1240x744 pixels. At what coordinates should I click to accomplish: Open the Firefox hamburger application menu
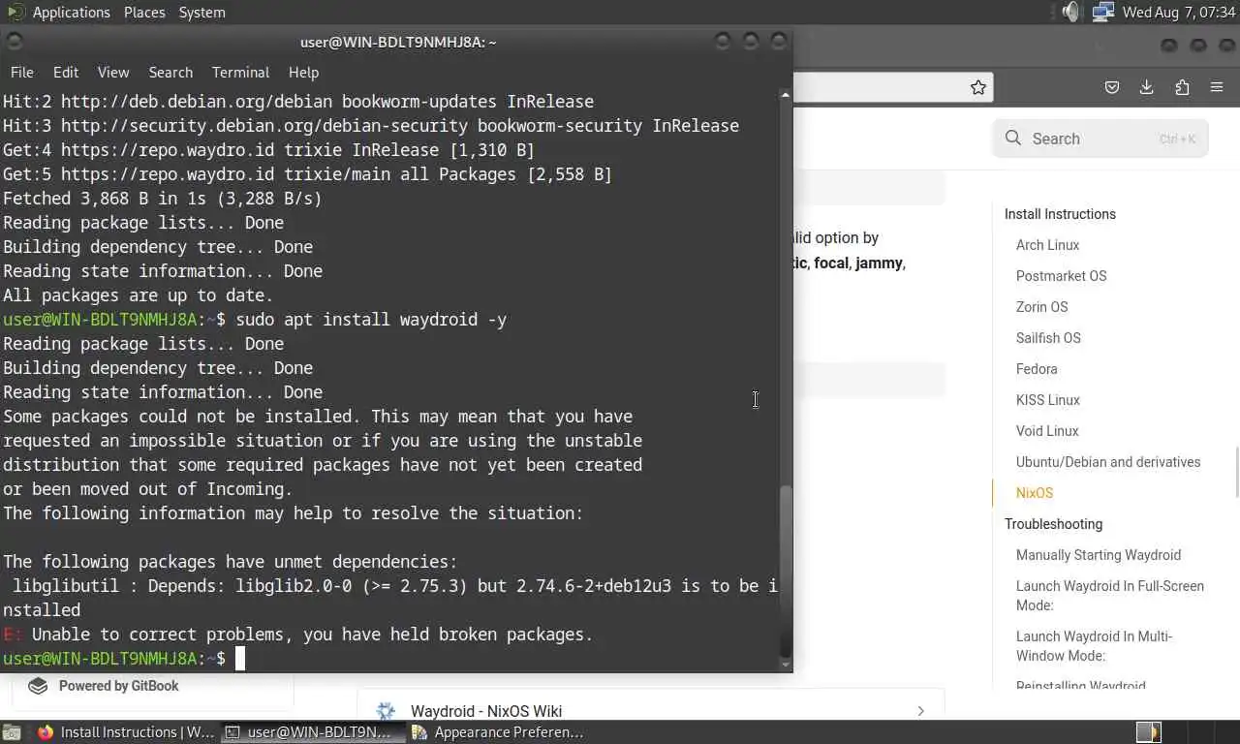[1217, 87]
